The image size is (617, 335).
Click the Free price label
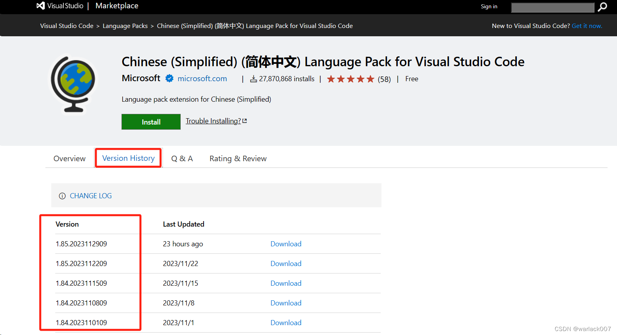(x=412, y=79)
